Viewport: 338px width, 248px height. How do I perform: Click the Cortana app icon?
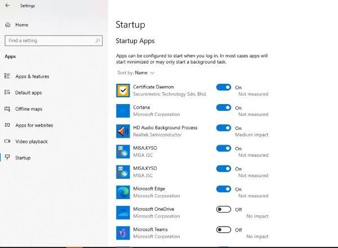pyautogui.click(x=123, y=111)
